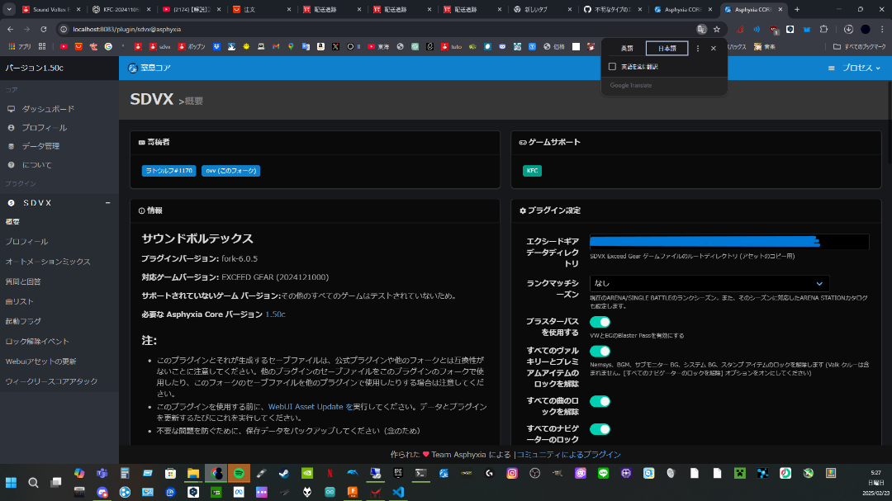This screenshot has height=501, width=892.
Task: Toggle すべての曲のロックを解除 switch
Action: coord(600,401)
